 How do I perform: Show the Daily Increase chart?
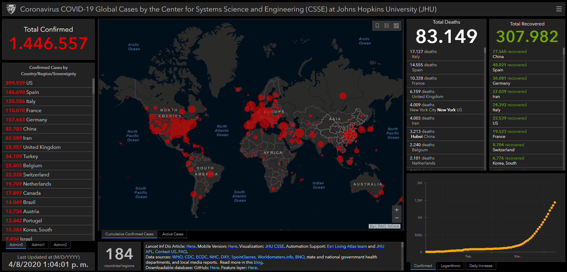481,266
